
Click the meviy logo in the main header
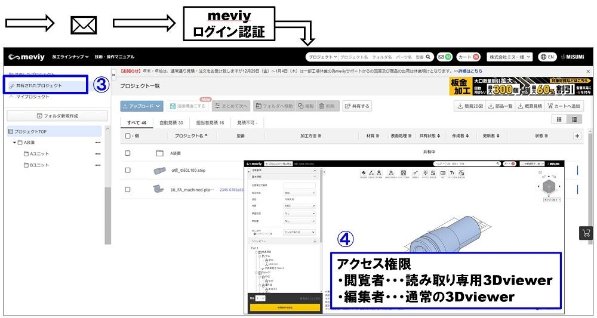(26, 57)
